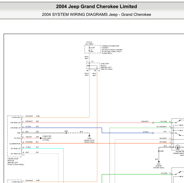
Task: Click the 'POWER DISTRIBUTION CENTER' description text
Action: point(112,50)
